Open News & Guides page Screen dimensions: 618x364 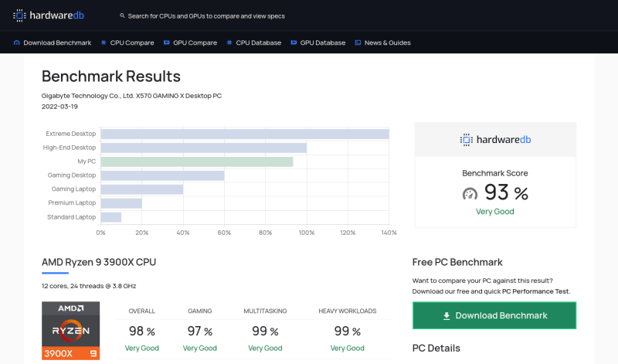coord(388,43)
